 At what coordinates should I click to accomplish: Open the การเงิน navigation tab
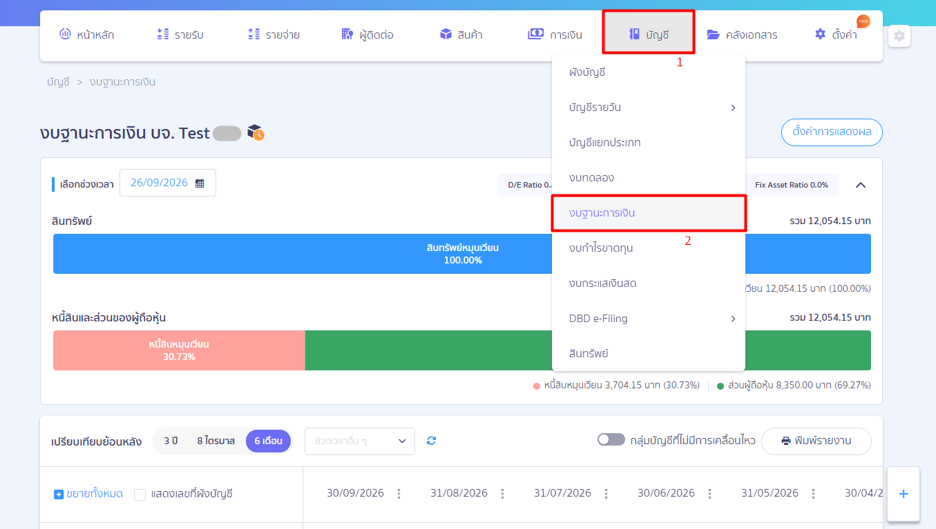click(554, 34)
